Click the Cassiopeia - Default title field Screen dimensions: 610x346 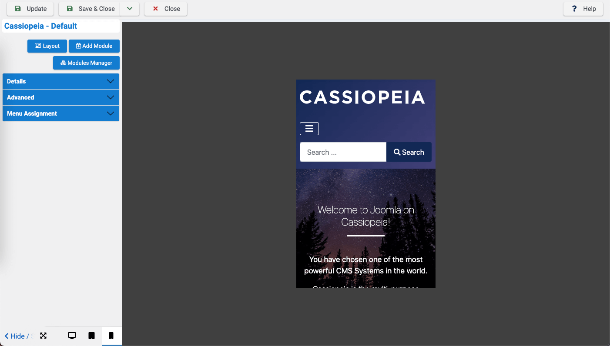click(x=61, y=26)
